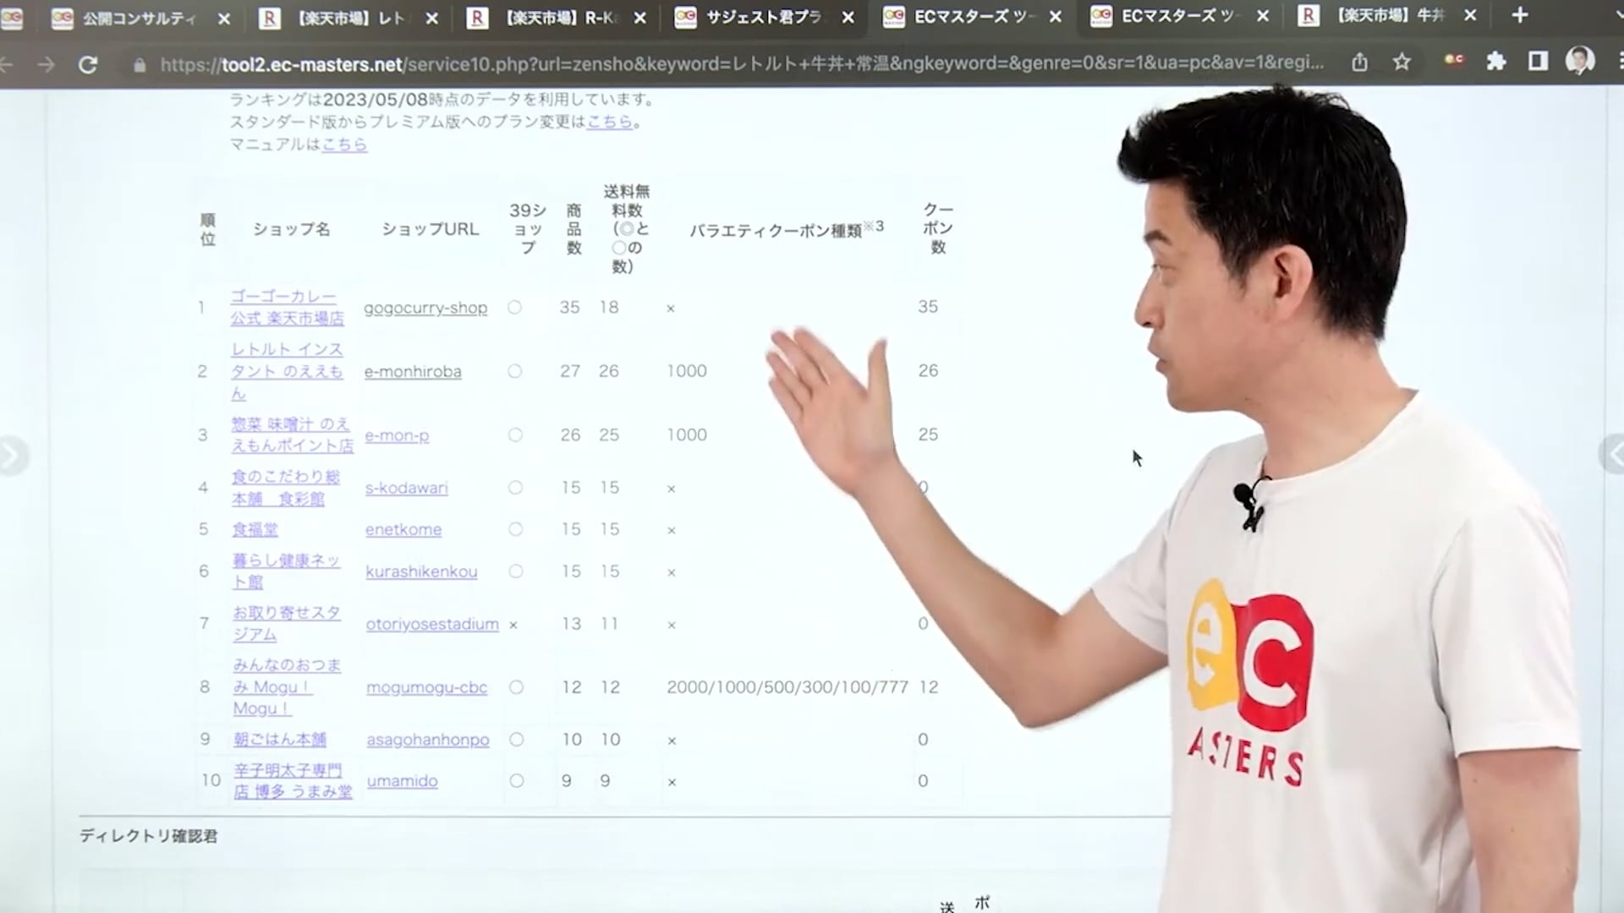Switch to the 公開コンサルティ tab

click(140, 18)
